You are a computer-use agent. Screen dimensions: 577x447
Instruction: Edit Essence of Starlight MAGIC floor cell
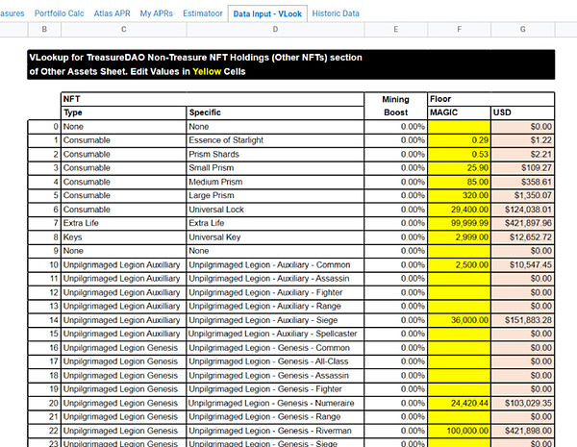[459, 140]
